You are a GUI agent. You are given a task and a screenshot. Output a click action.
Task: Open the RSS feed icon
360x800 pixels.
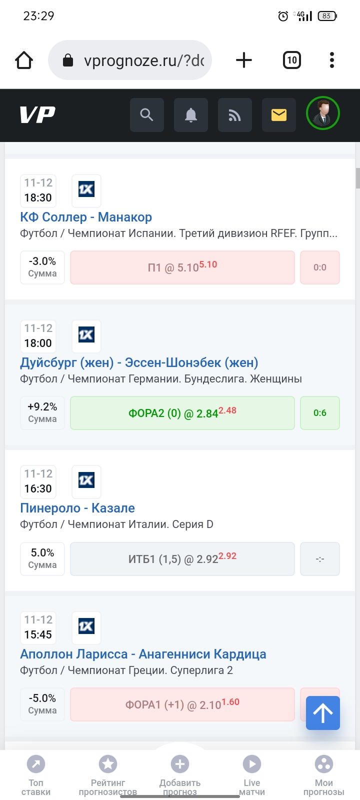(x=234, y=115)
